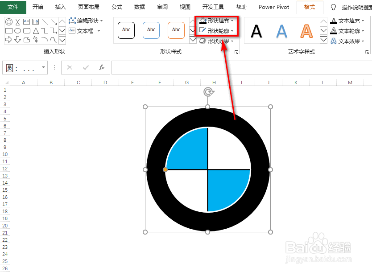Switch to 审阅 tab

[x=162, y=7]
